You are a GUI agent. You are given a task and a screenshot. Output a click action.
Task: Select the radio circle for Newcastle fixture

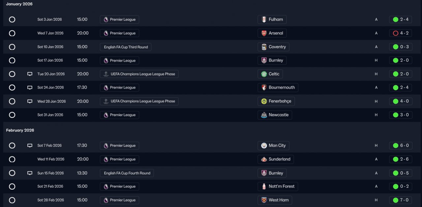click(12, 115)
